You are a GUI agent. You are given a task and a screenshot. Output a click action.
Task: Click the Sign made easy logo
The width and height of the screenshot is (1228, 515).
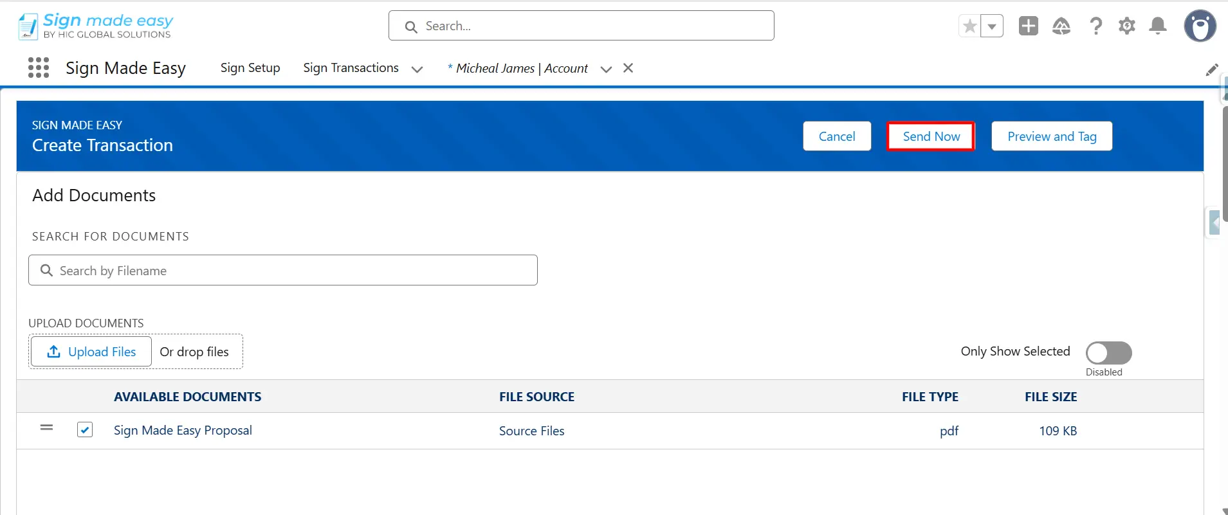95,26
